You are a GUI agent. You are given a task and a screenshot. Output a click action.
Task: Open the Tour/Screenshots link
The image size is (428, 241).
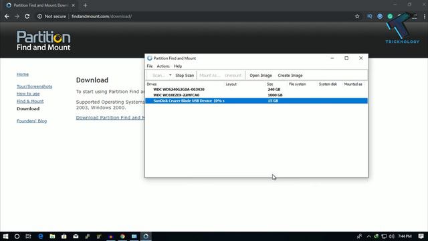[34, 86]
